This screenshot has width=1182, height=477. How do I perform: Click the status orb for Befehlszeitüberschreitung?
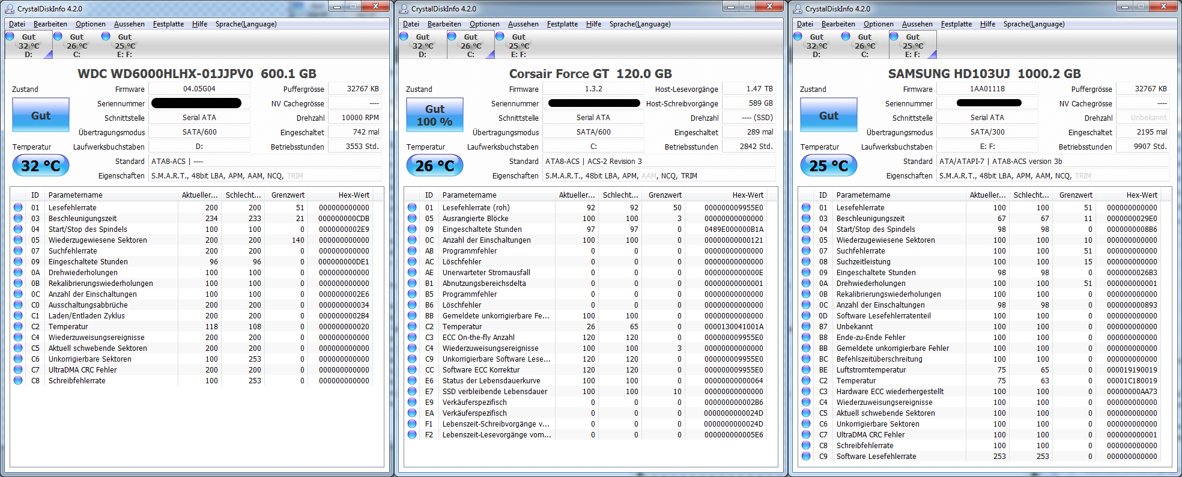pyautogui.click(x=806, y=359)
